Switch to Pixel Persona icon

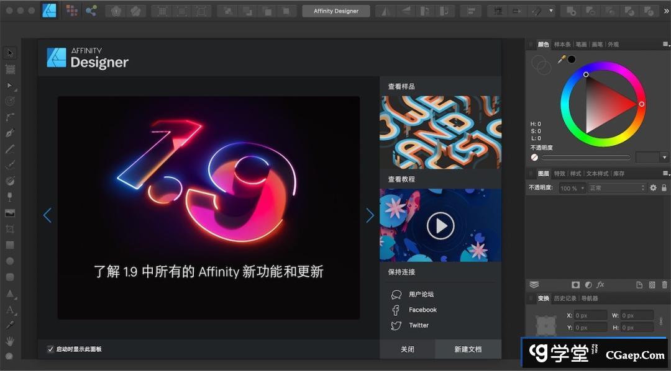pos(72,11)
